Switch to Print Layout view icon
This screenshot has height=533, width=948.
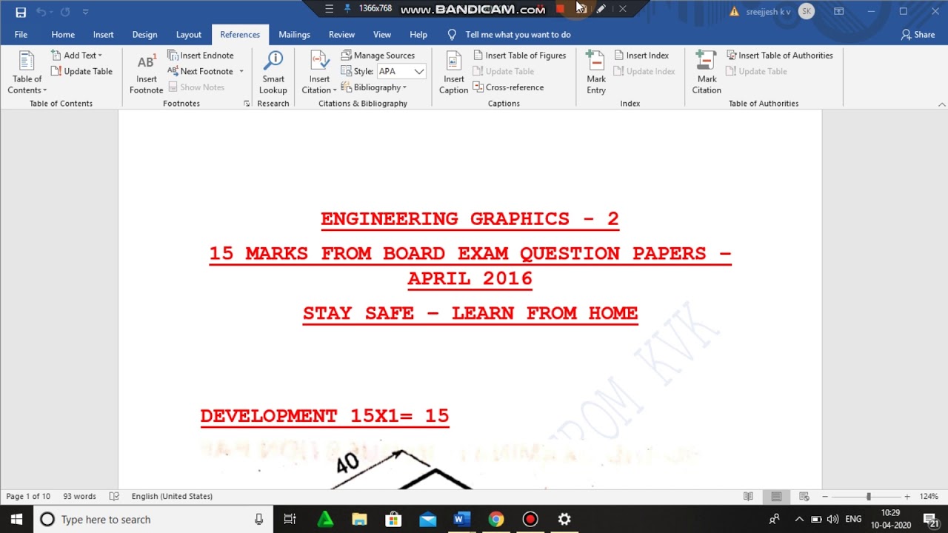tap(776, 497)
